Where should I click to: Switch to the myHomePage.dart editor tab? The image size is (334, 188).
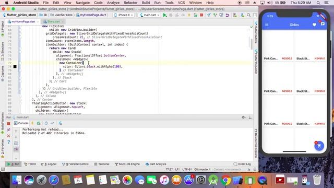point(23,21)
